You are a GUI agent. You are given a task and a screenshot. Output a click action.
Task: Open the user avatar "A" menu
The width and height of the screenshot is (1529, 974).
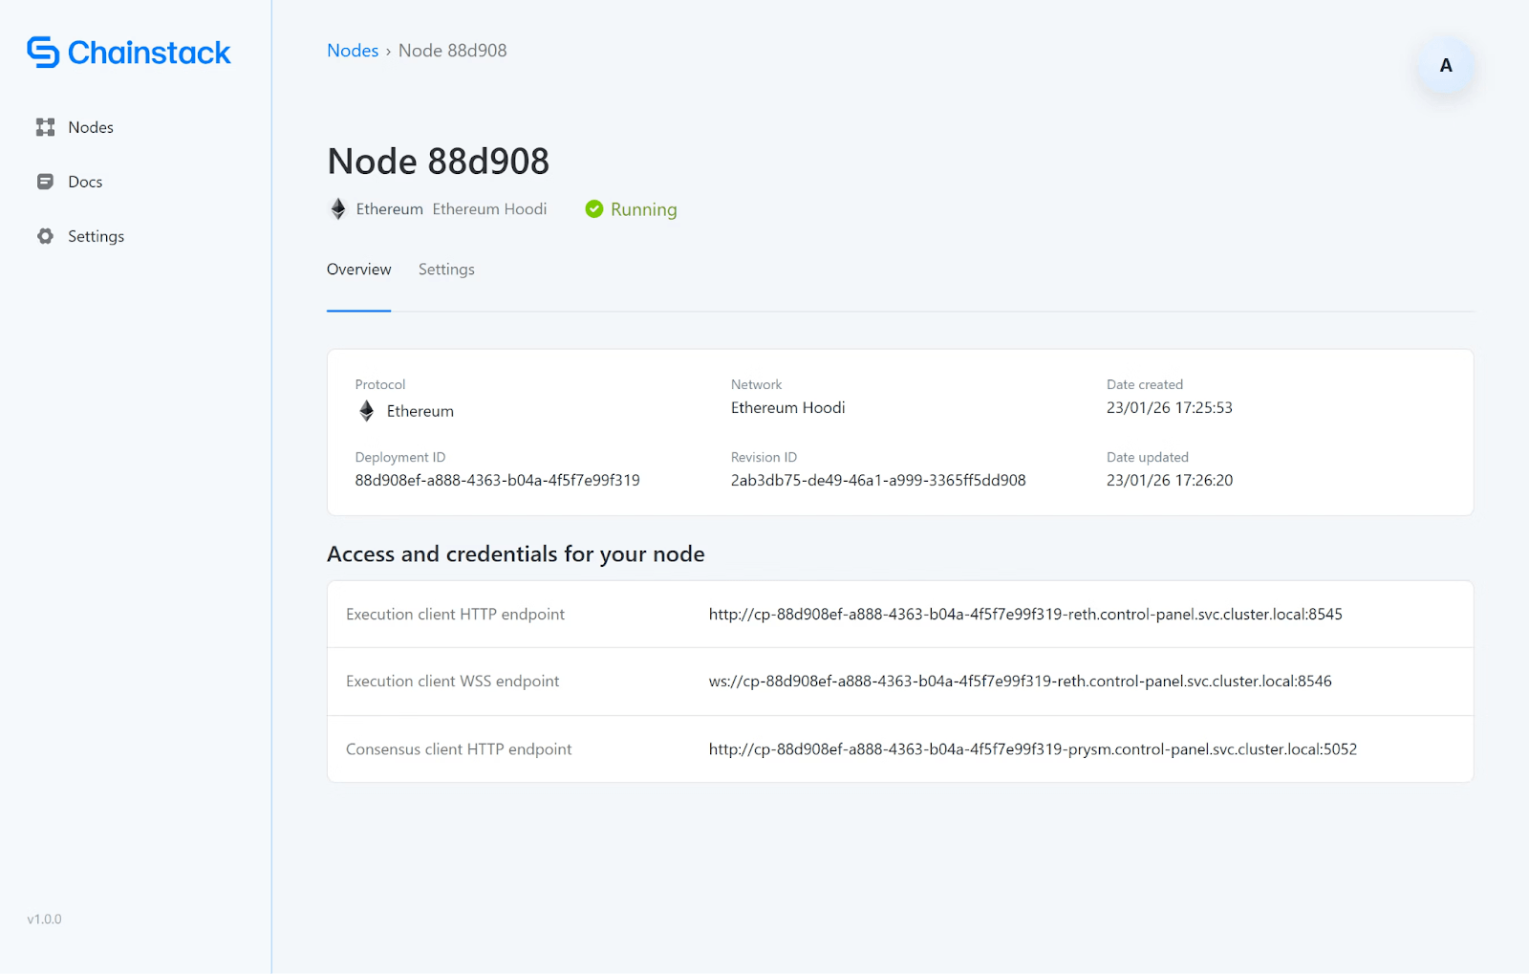(x=1445, y=66)
